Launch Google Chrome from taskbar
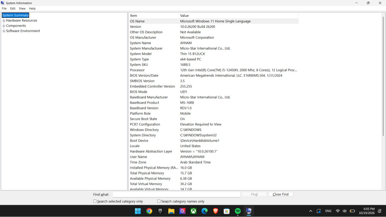Image resolution: width=386 pixels, height=217 pixels. [149, 211]
